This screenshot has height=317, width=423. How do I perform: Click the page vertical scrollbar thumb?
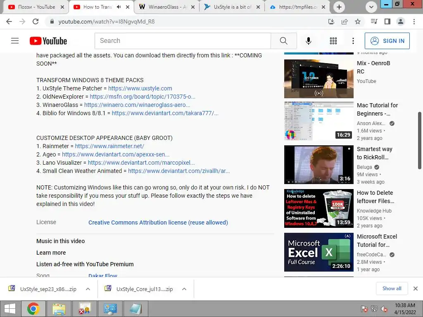(420, 140)
